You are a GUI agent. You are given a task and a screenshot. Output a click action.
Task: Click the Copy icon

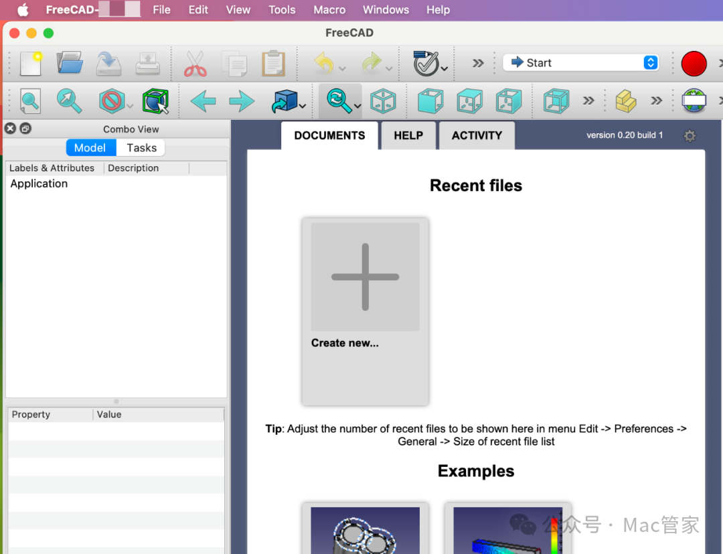(234, 64)
